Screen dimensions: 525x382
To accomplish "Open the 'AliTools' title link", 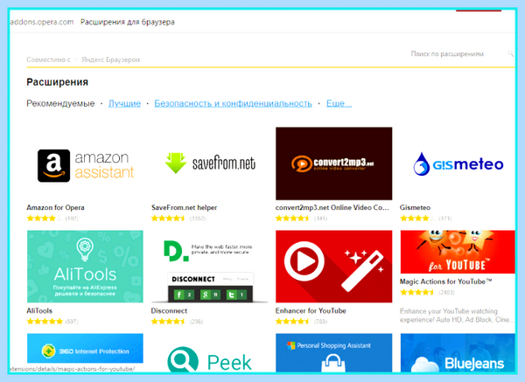I will pyautogui.click(x=39, y=310).
